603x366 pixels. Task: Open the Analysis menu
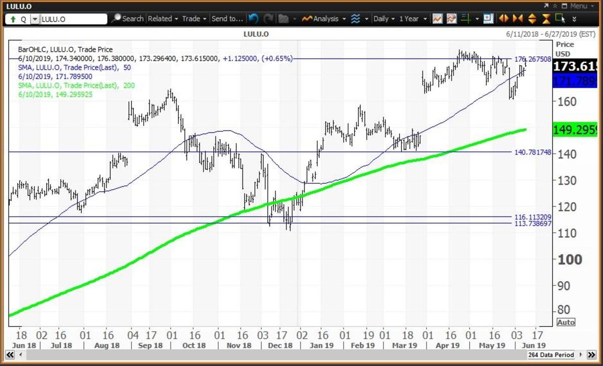click(x=324, y=19)
